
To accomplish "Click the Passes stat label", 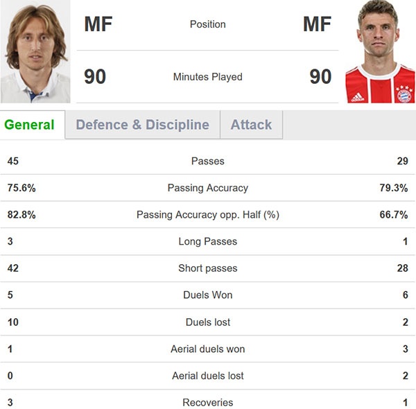I will coord(208,161).
